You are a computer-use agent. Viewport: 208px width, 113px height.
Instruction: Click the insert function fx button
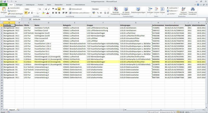click(30, 19)
